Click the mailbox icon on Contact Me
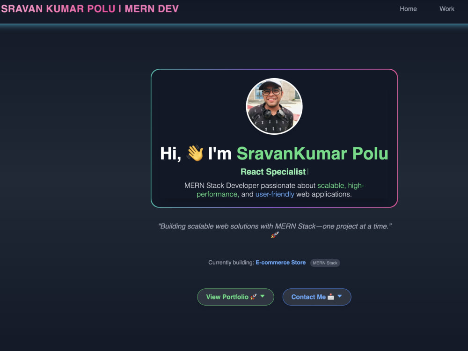Image resolution: width=468 pixels, height=351 pixels. coord(331,297)
